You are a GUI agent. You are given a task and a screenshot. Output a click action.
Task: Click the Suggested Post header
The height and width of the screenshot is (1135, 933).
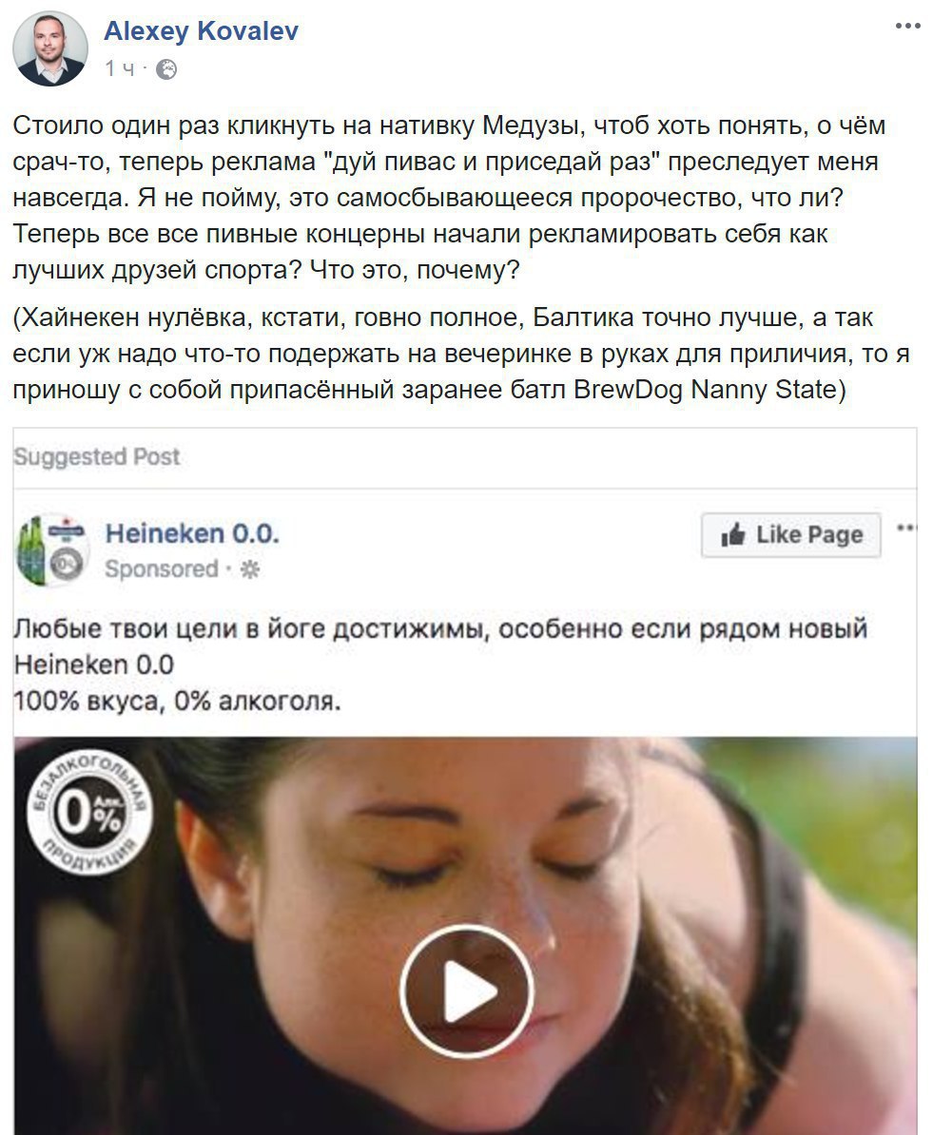click(x=96, y=456)
